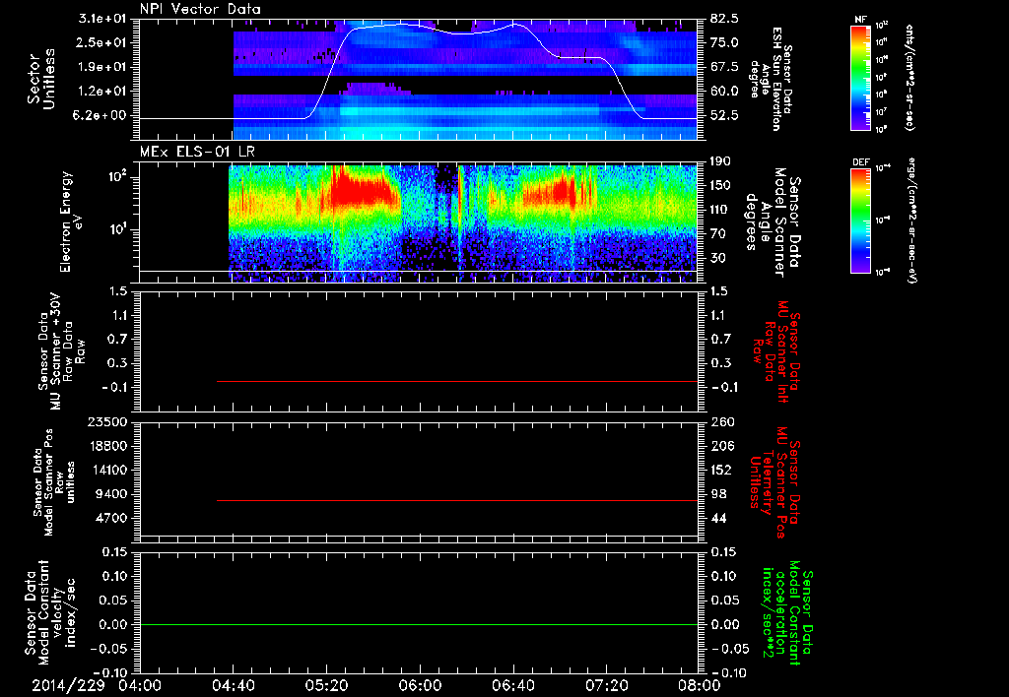Image resolution: width=1009 pixels, height=697 pixels.
Task: Click the '05:20' time axis label
Action: point(327,685)
